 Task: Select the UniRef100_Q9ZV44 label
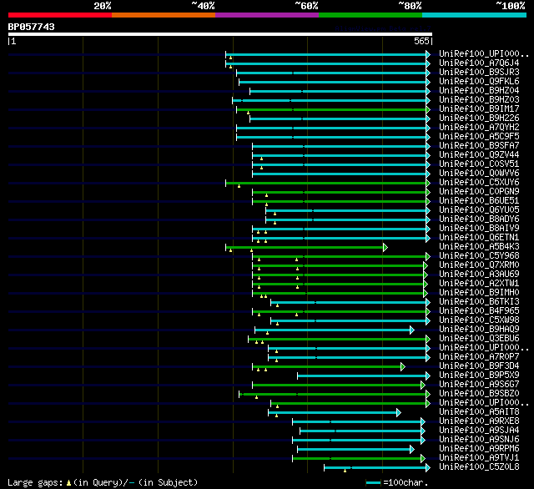[x=479, y=155]
